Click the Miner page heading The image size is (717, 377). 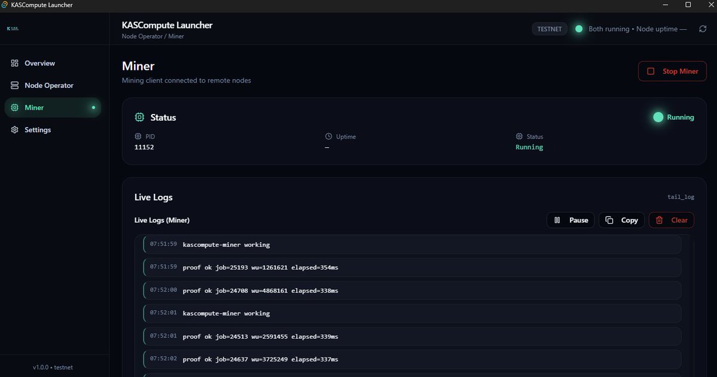pyautogui.click(x=138, y=66)
